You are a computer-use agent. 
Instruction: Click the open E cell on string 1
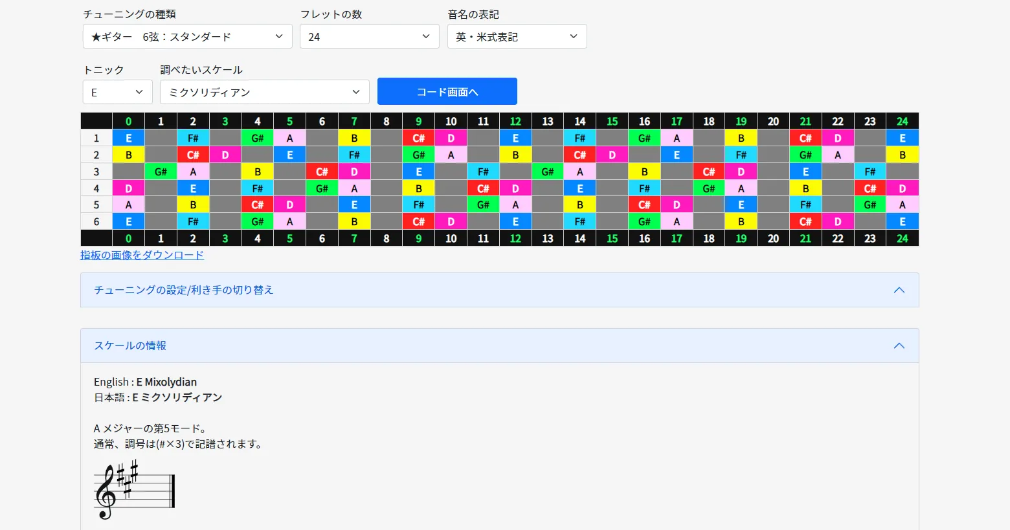pyautogui.click(x=128, y=138)
